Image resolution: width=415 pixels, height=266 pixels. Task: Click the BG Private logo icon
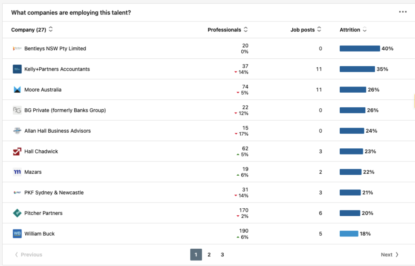pyautogui.click(x=17, y=110)
